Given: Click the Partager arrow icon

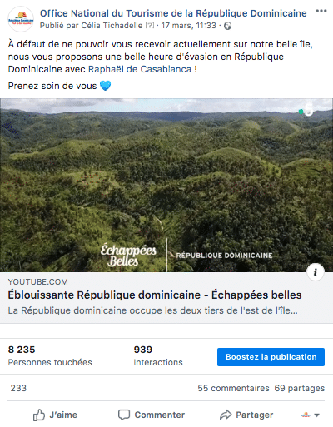Looking at the screenshot, I should click(x=226, y=415).
